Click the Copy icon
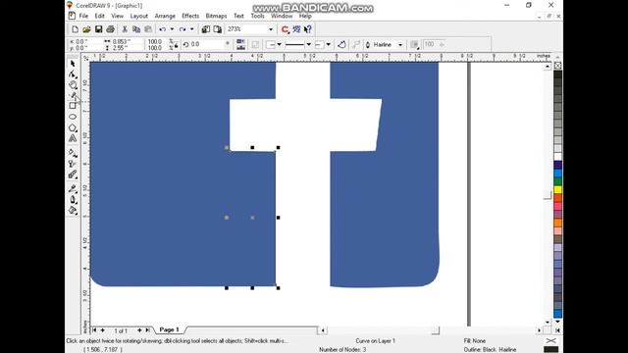Screen dimensions: 628x353 (x=136, y=29)
